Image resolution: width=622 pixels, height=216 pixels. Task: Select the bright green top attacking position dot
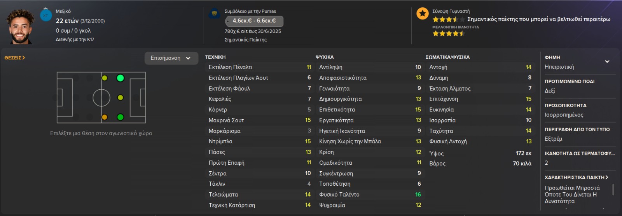tap(121, 78)
